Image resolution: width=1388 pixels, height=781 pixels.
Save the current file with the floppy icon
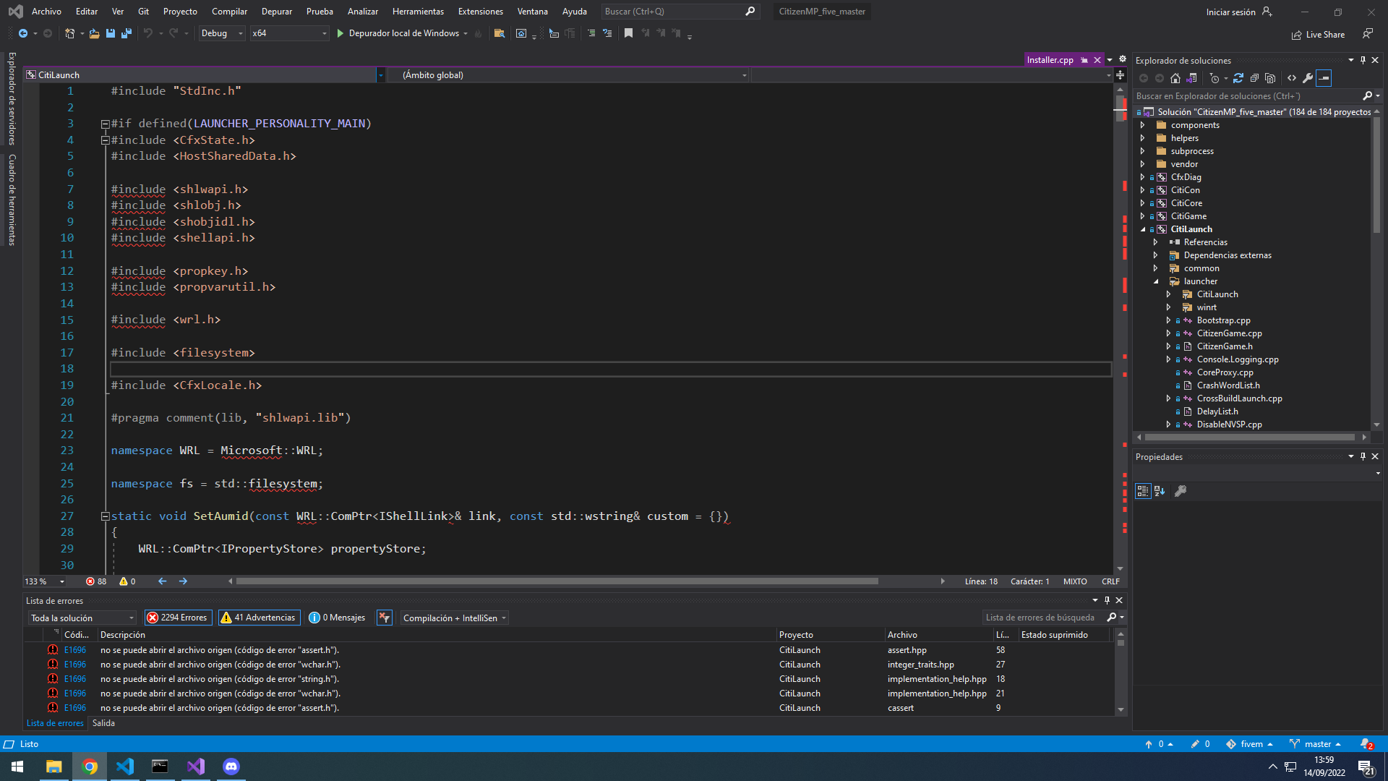tap(111, 33)
